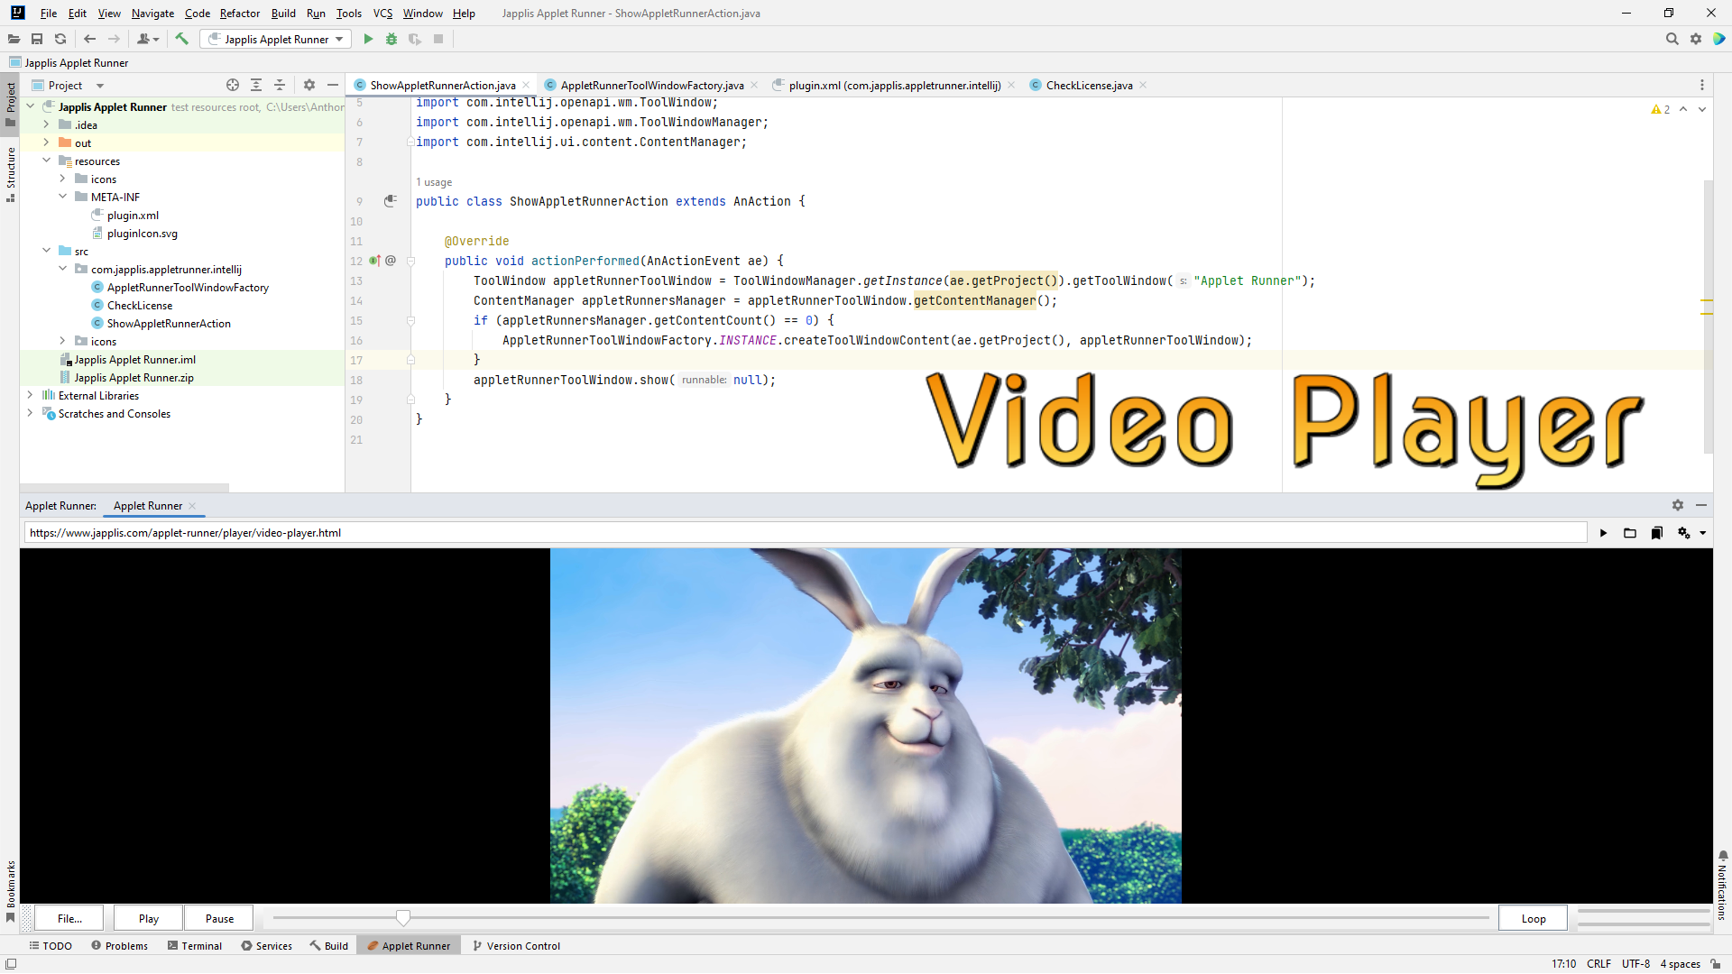This screenshot has width=1732, height=974.
Task: Click the Revert file icon
Action: [x=67, y=40]
